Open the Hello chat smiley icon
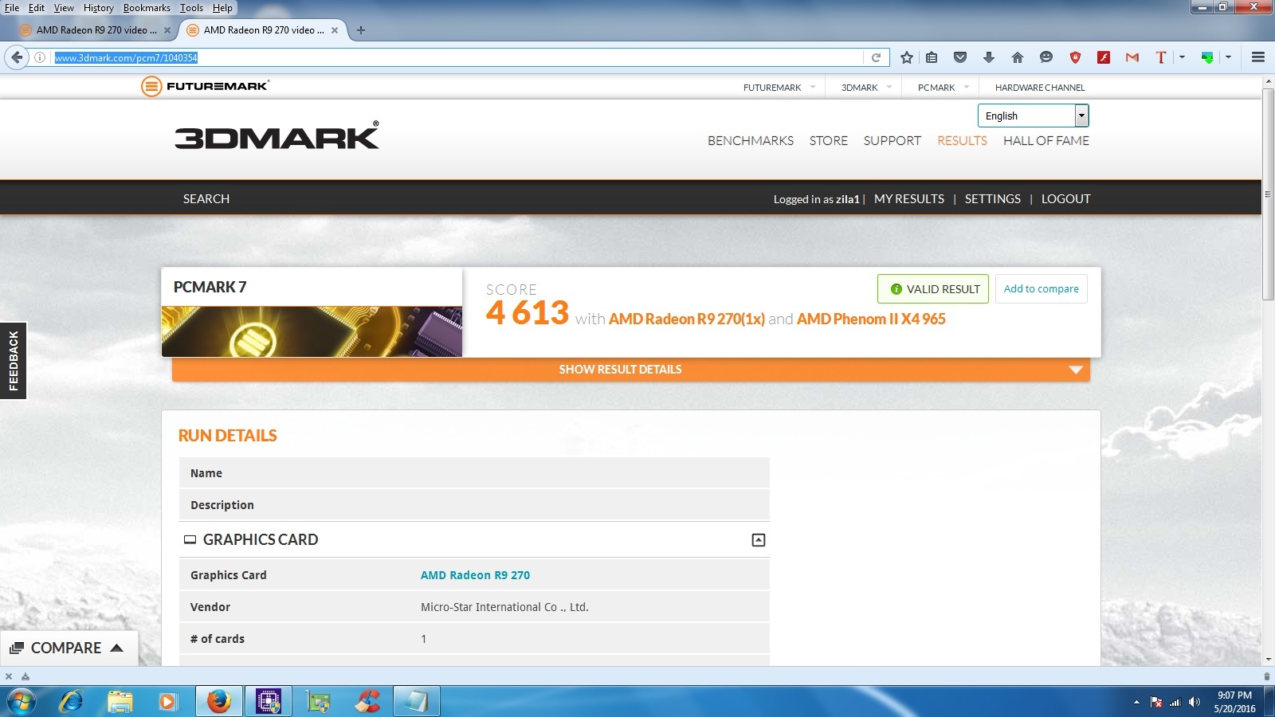 tap(1046, 57)
